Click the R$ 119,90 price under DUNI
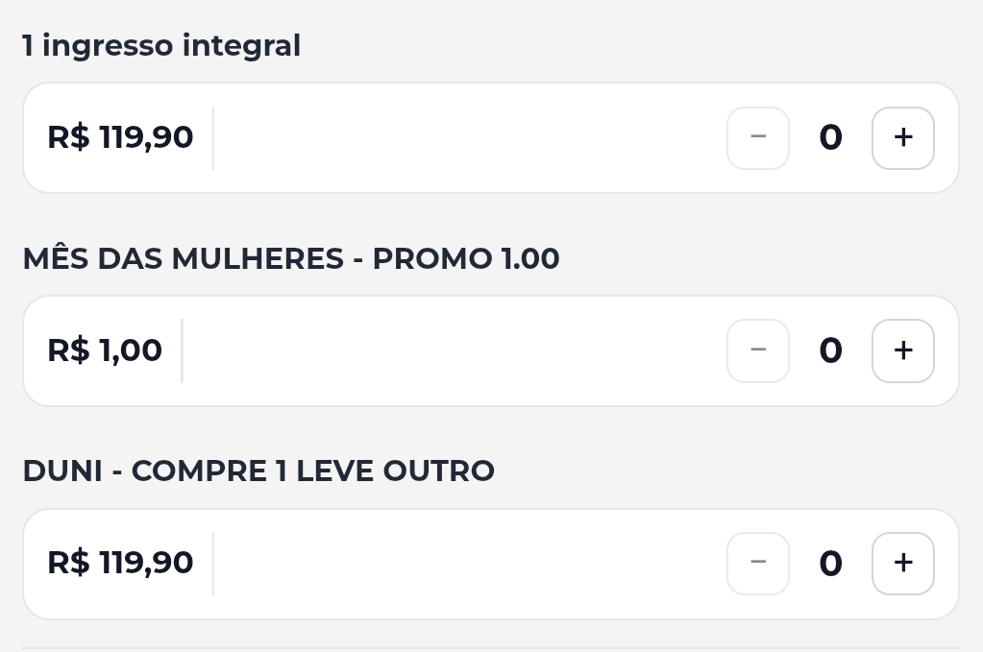Viewport: 983px width, 652px height. (120, 564)
